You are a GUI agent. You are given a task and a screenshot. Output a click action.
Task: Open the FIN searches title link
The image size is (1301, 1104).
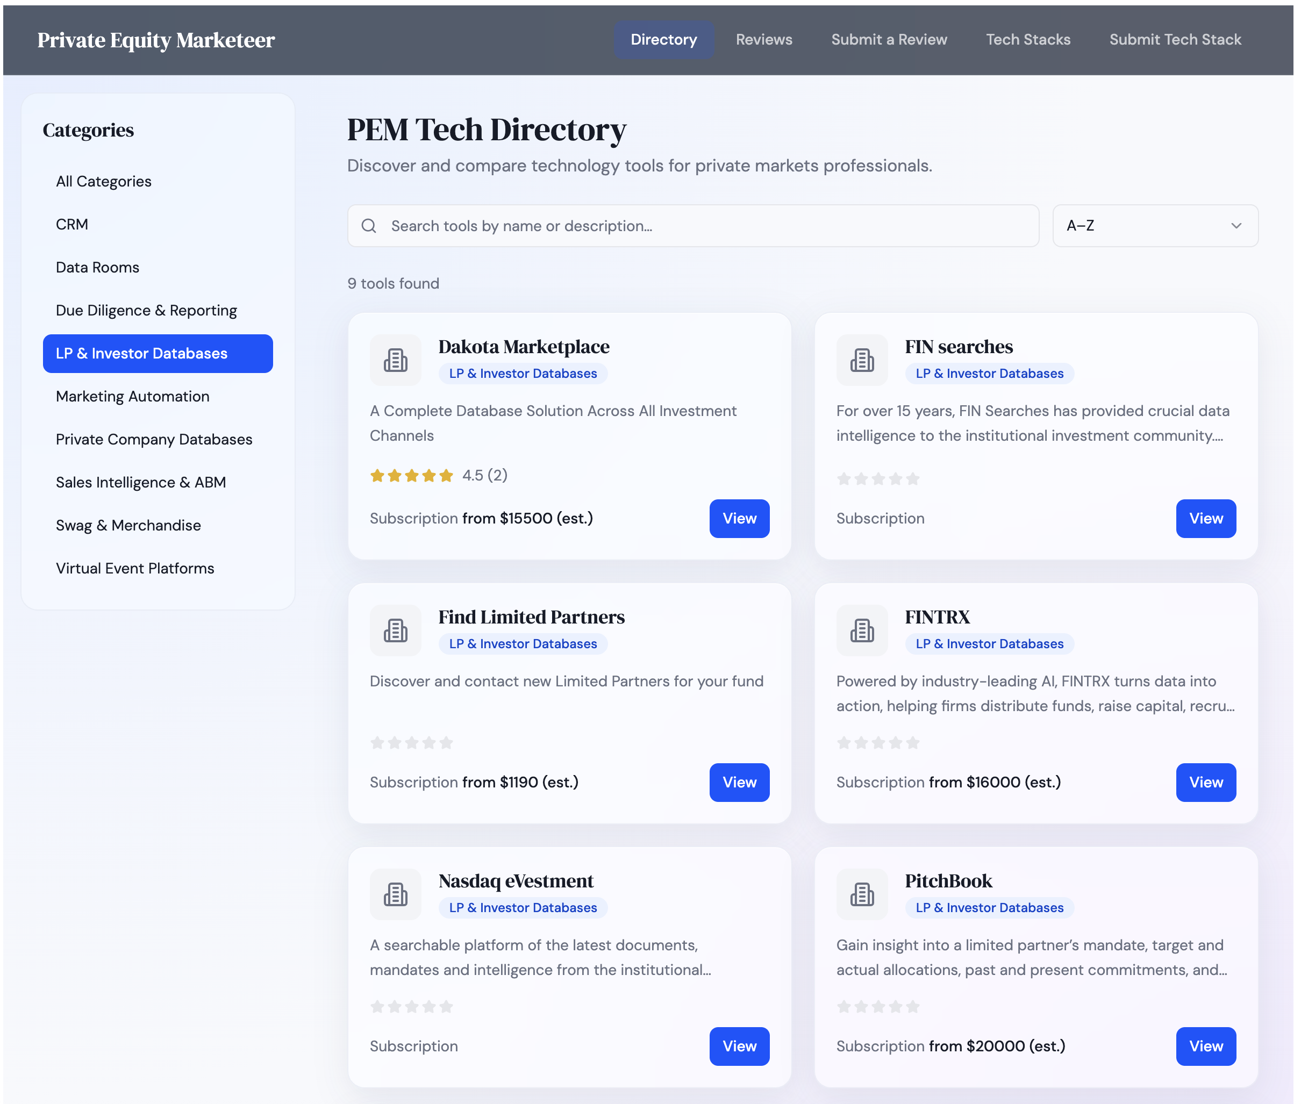click(958, 347)
